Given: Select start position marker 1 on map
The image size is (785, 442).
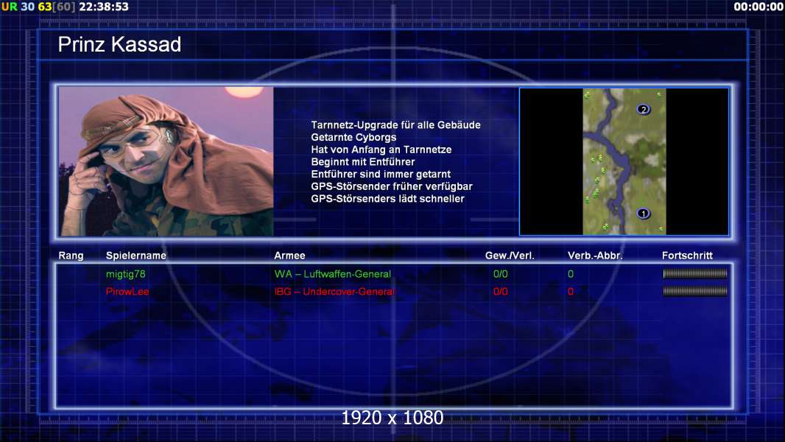Looking at the screenshot, I should 644,214.
